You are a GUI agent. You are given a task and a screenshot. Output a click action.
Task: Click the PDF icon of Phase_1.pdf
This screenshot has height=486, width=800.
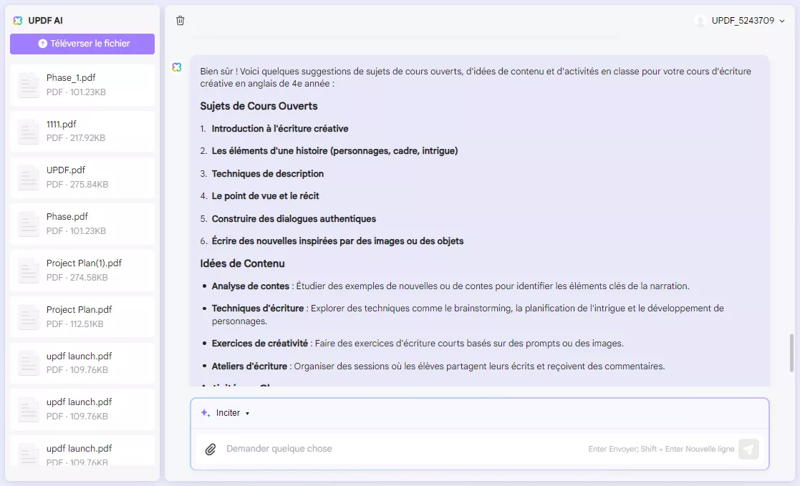[28, 84]
